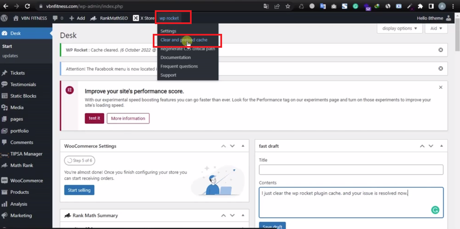
Task: Open VBN FITNESS site home link
Action: 31,18
